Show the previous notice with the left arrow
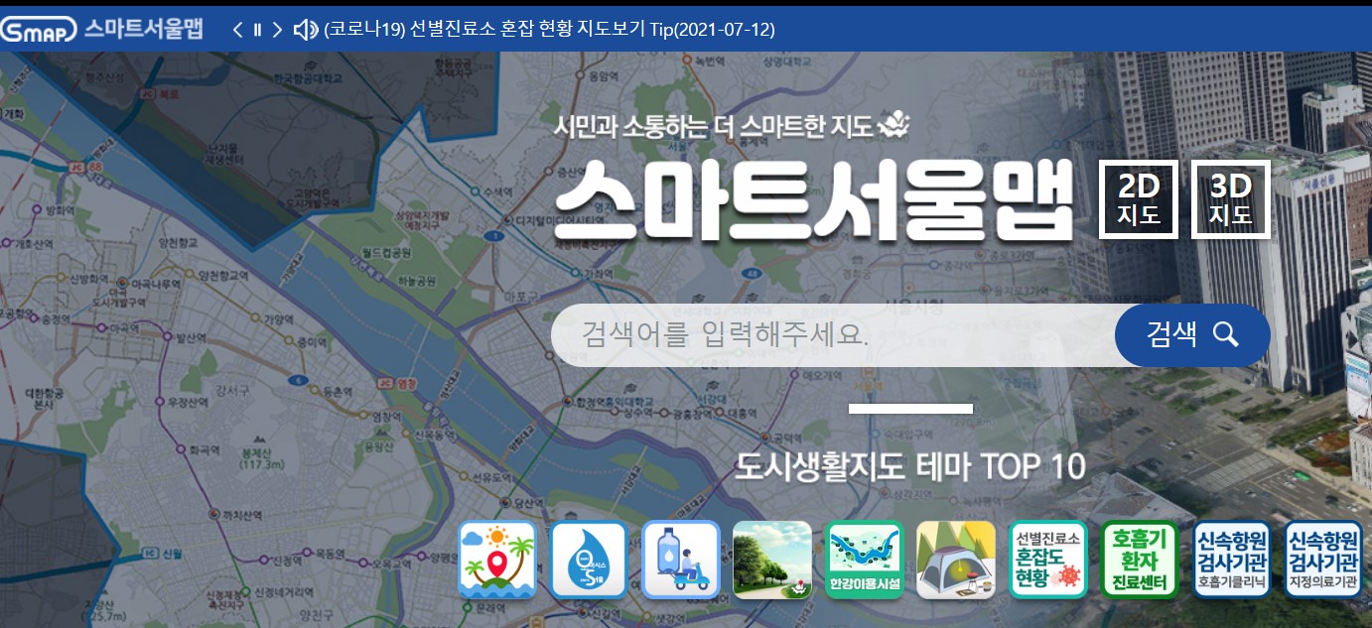This screenshot has height=628, width=1372. [237, 30]
